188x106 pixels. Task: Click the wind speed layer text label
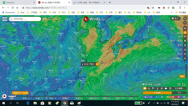(x=179, y=32)
